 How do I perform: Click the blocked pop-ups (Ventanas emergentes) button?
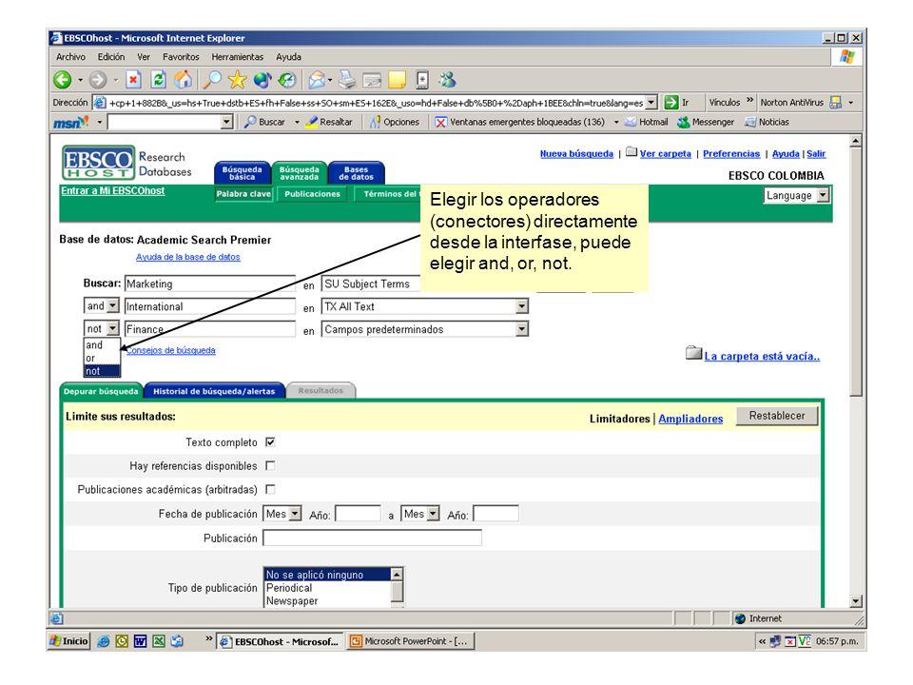[x=520, y=123]
